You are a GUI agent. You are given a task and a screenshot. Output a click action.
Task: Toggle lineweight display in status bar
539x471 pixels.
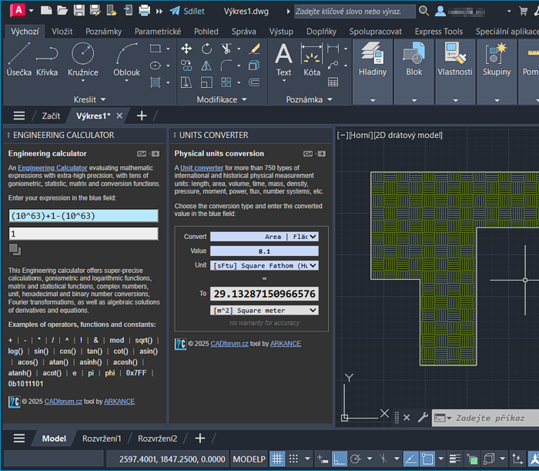click(x=455, y=459)
